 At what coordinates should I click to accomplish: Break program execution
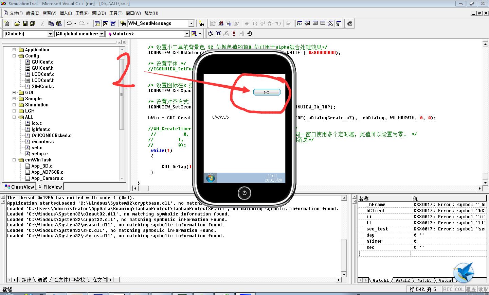click(229, 23)
